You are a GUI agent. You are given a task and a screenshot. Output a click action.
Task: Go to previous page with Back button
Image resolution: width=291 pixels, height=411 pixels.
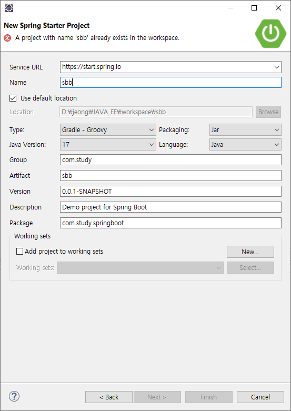[109, 397]
